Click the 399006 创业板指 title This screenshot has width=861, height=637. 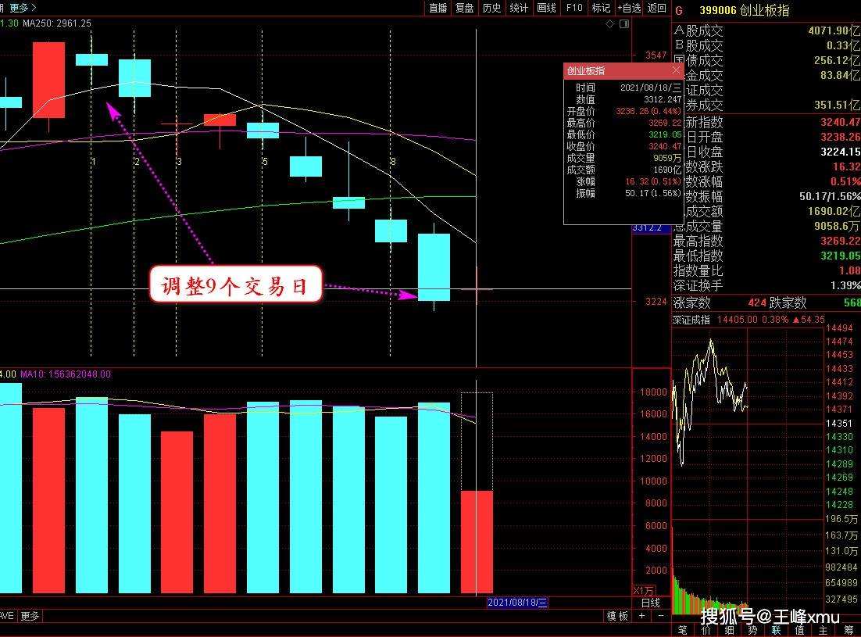pos(744,10)
